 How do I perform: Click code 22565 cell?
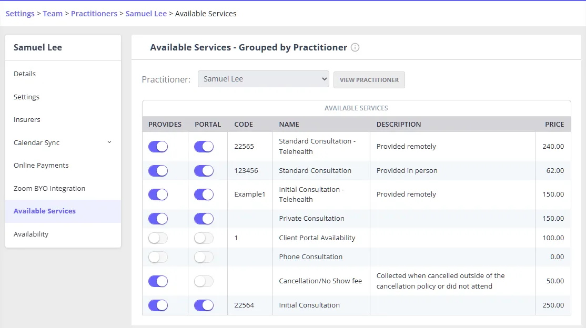click(x=244, y=147)
